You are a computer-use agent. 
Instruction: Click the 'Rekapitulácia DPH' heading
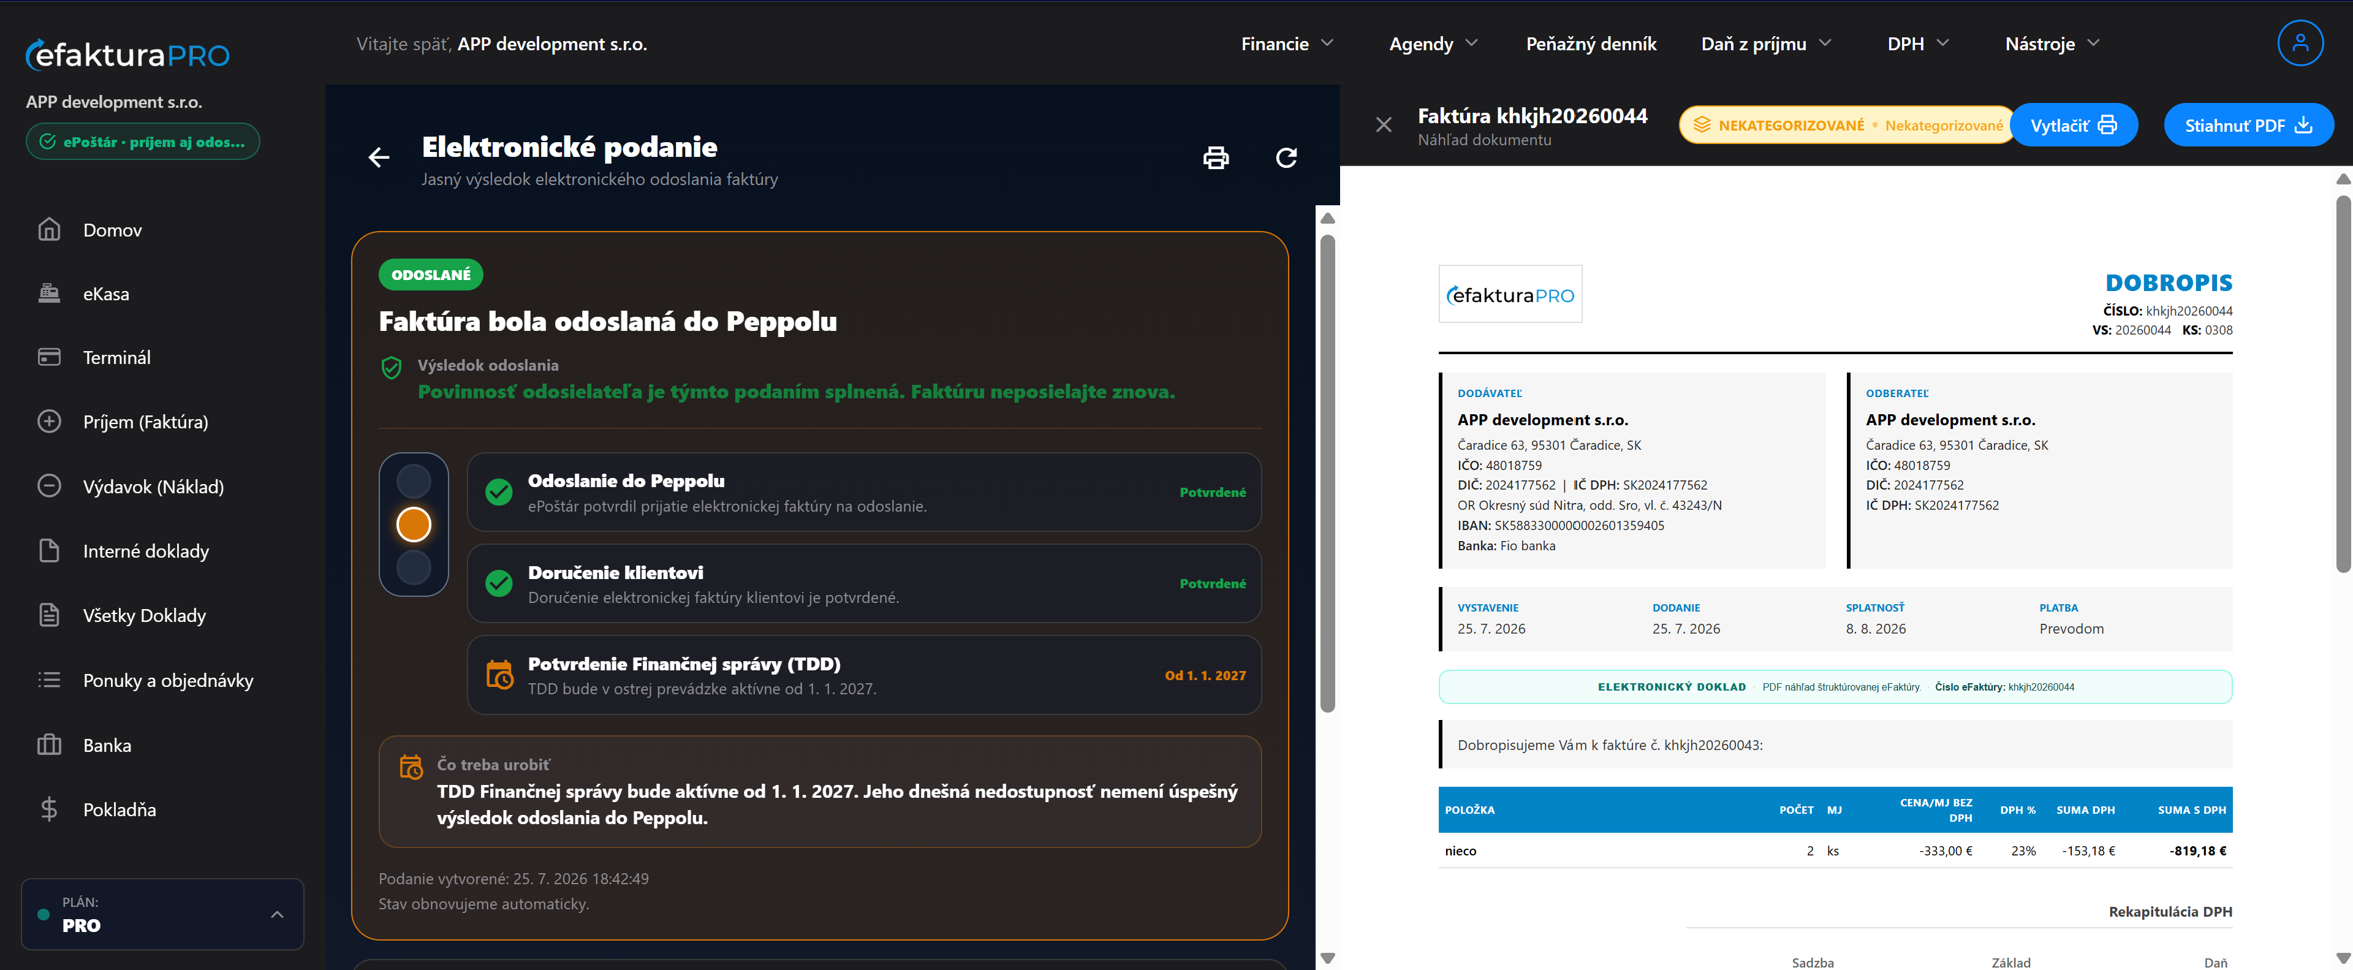(2170, 912)
